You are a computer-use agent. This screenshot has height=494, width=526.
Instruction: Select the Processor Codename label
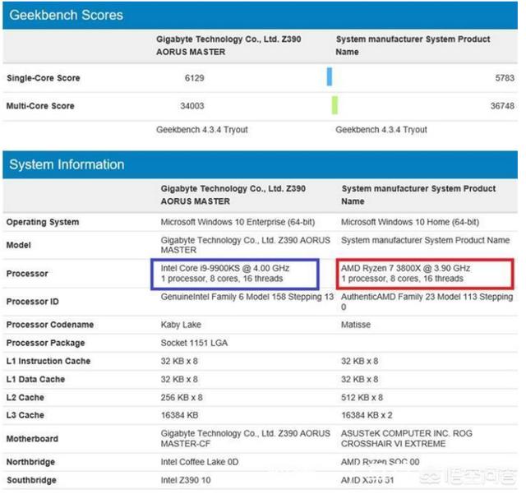(x=50, y=325)
